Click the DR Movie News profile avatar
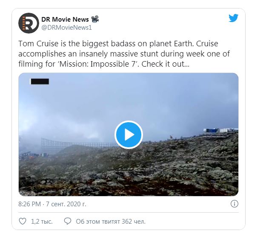The width and height of the screenshot is (266, 233). [x=29, y=23]
